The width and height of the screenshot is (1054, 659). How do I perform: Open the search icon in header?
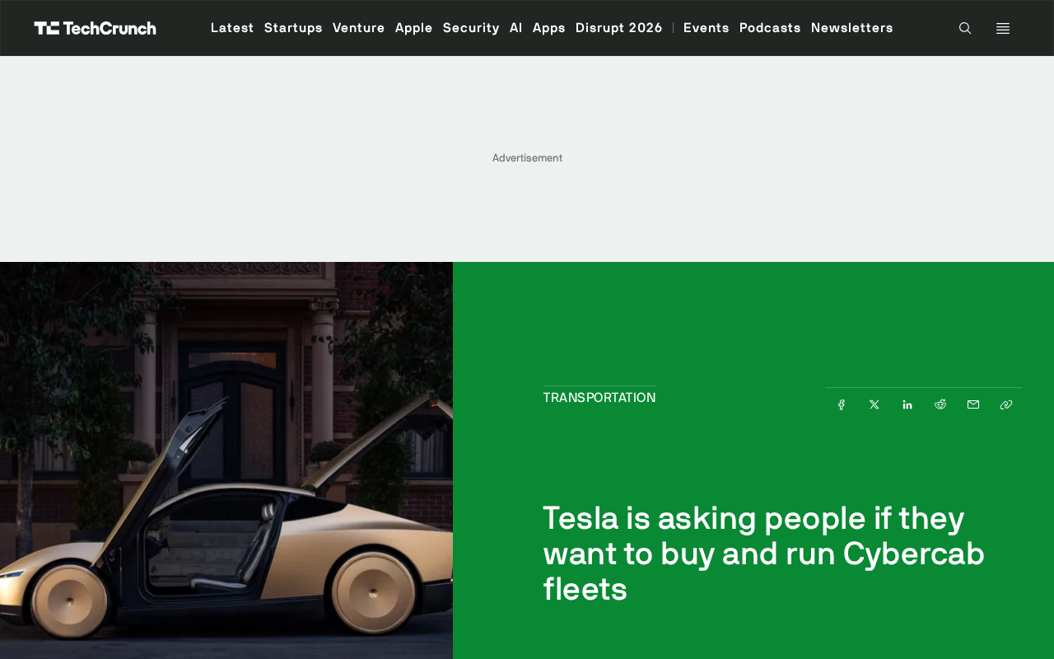point(965,28)
